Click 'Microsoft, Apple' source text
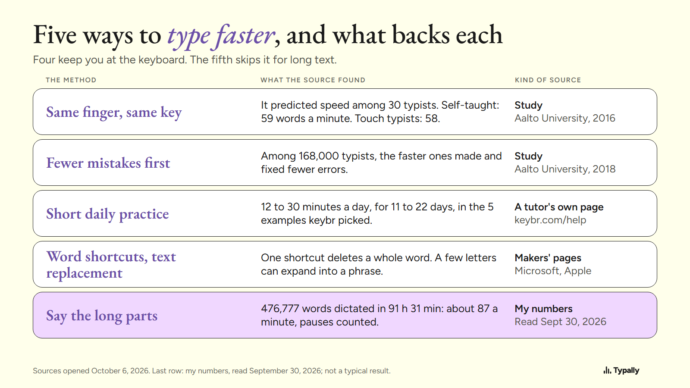 pyautogui.click(x=553, y=271)
